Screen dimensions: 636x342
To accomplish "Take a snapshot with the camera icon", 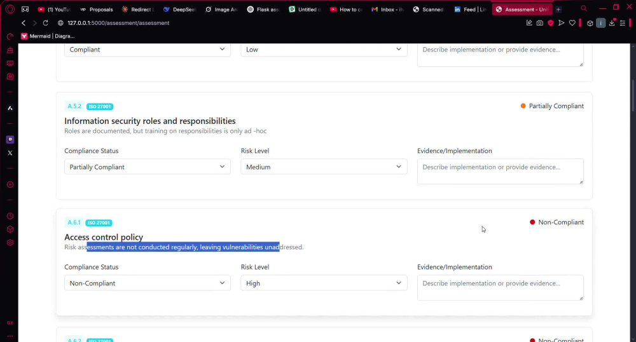I will 539,23.
